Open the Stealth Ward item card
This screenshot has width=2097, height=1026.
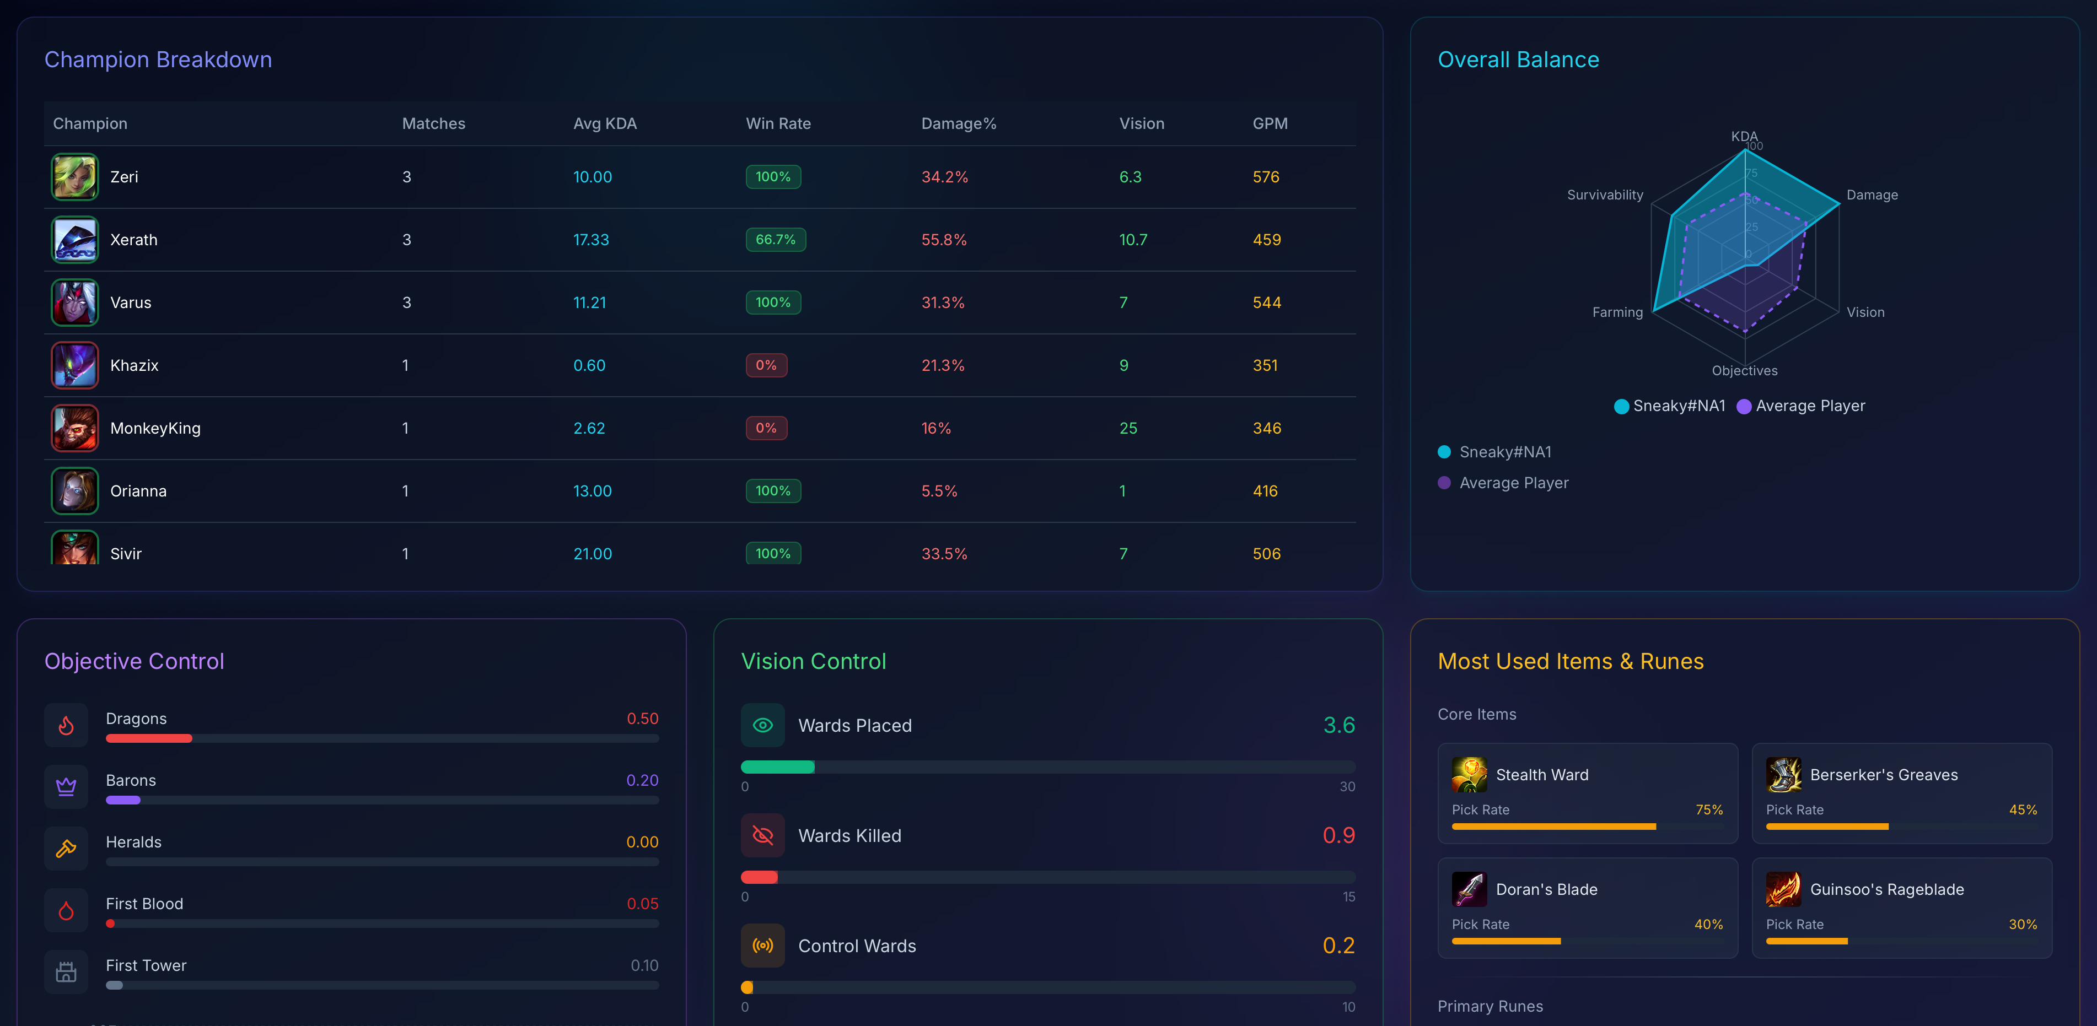1588,792
